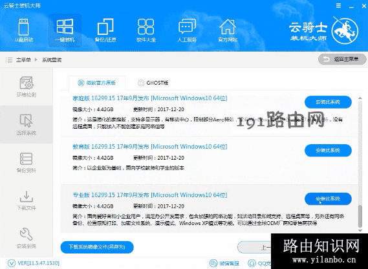Click the 主菜单 list icon in breadcrumb
The width and height of the screenshot is (368, 269).
point(9,60)
